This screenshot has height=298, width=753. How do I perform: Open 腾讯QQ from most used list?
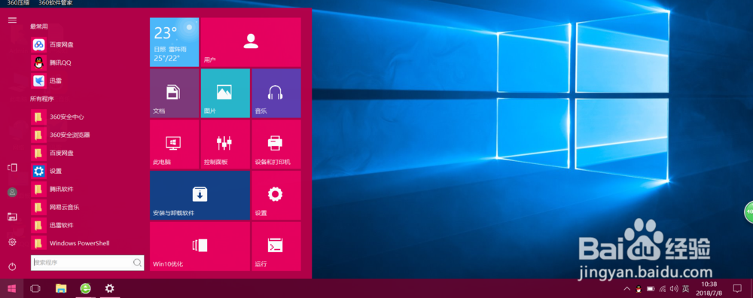pyautogui.click(x=87, y=63)
